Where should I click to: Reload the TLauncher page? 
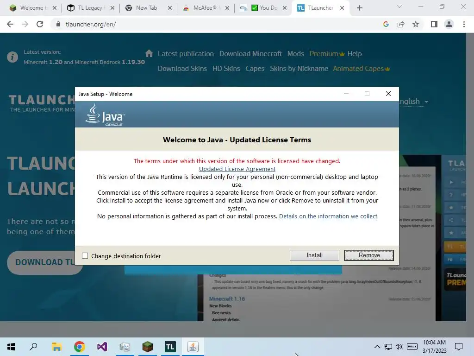(x=40, y=24)
